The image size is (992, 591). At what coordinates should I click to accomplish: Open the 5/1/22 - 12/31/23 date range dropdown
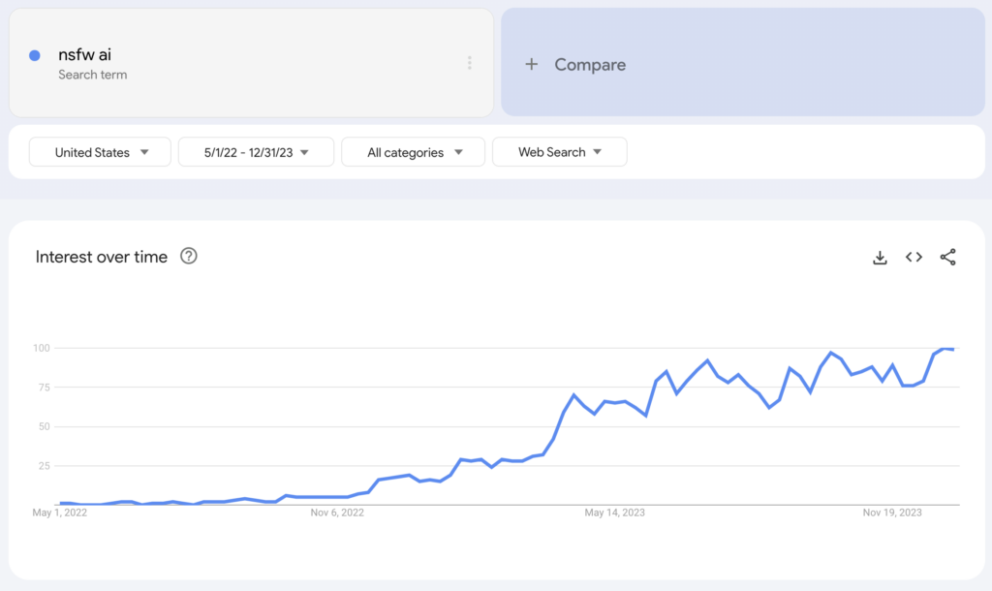[x=256, y=152]
